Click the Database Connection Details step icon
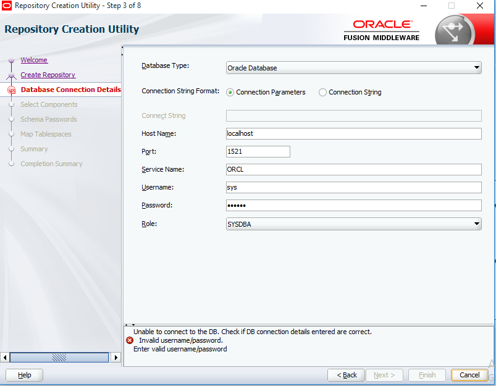 click(11, 90)
